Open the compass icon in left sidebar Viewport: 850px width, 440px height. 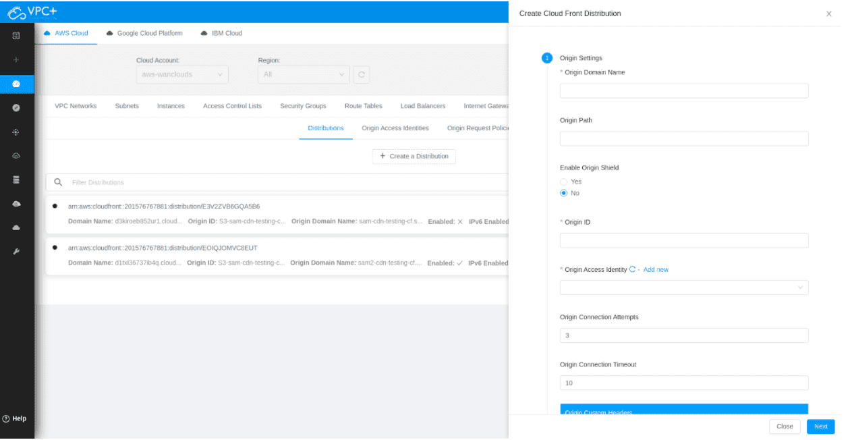point(16,108)
